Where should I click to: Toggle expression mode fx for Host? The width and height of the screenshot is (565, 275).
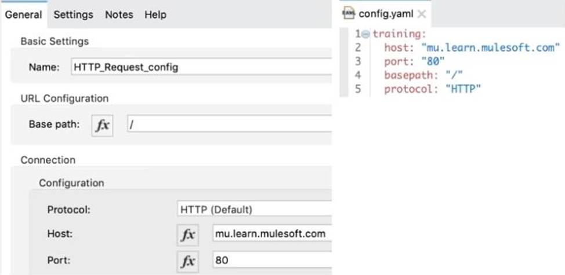tap(187, 235)
